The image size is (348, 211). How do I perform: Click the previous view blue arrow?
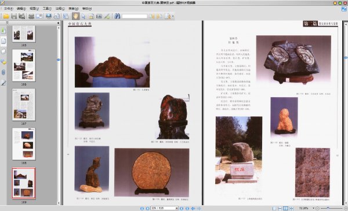pos(193,208)
